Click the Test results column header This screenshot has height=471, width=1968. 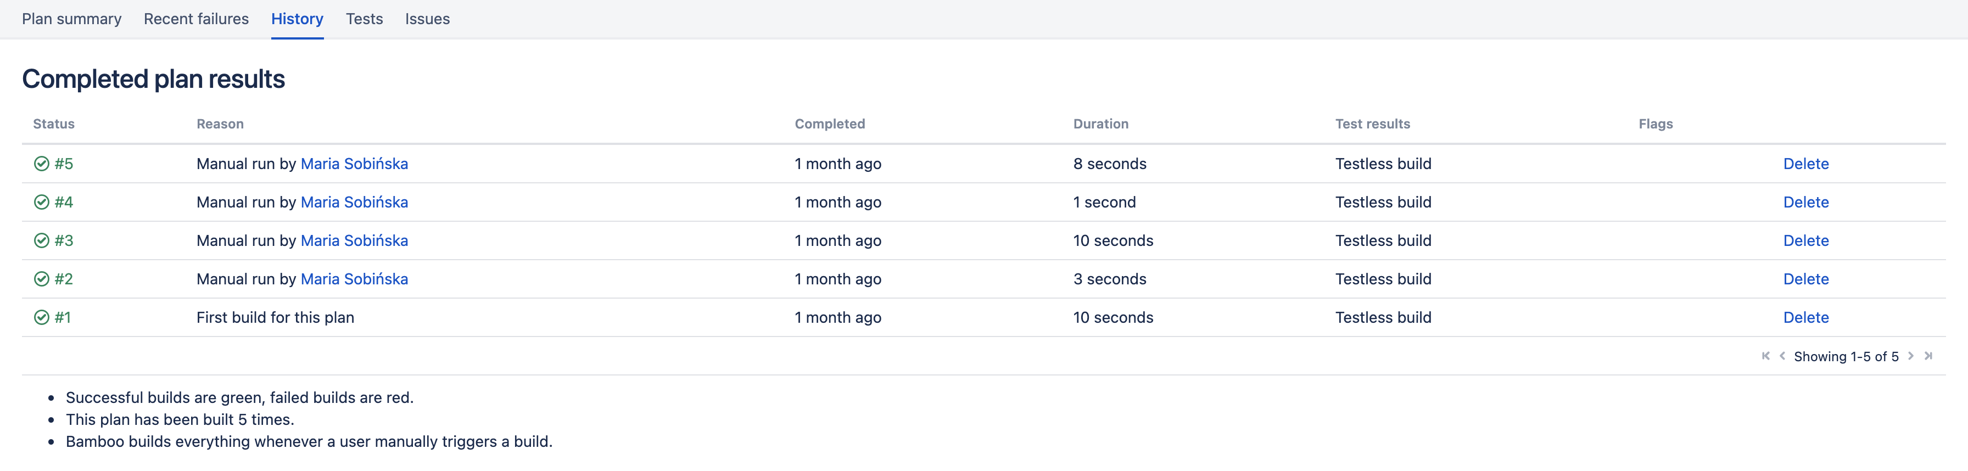click(1373, 124)
